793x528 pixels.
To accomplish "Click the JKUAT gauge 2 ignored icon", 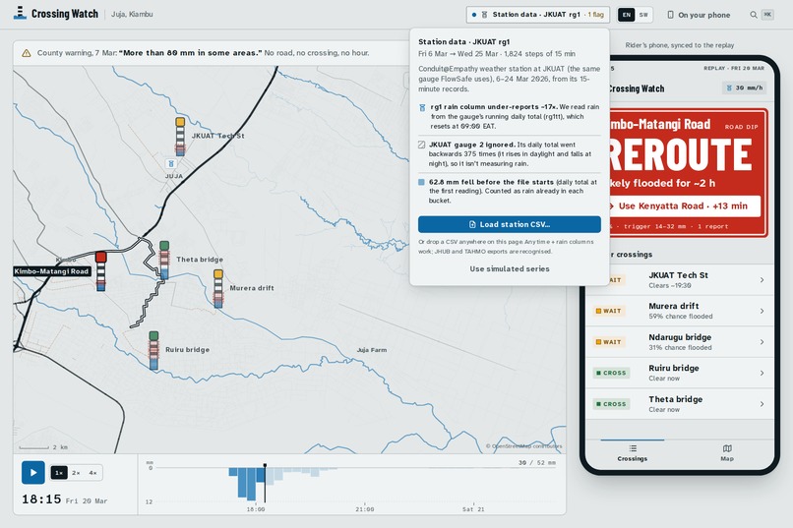I will point(421,145).
